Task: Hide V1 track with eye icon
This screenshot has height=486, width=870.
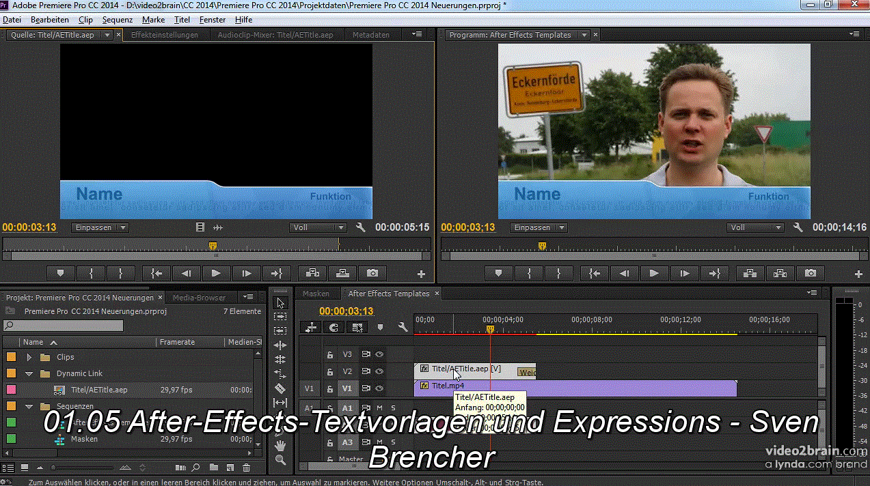Action: (x=379, y=388)
